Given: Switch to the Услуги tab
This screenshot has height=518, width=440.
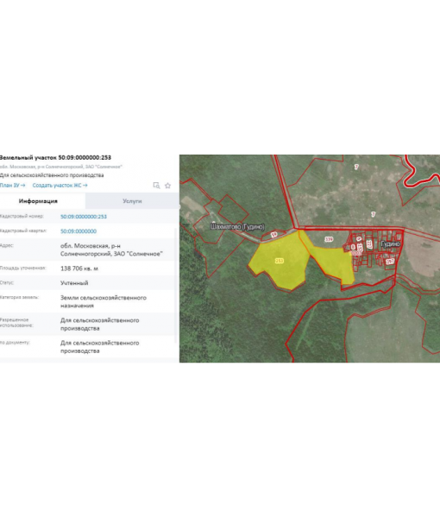Looking at the screenshot, I should pos(132,201).
